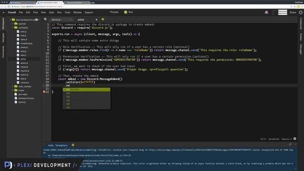
Task: Open the Window menu
Action: [77, 12]
